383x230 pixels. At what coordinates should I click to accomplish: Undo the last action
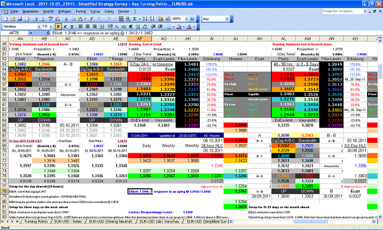point(99,19)
